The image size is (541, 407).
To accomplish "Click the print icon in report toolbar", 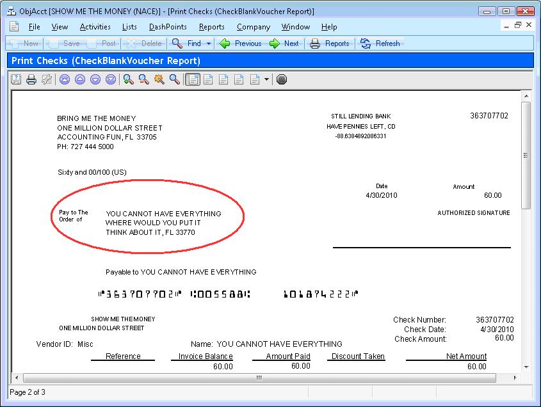I will coord(31,79).
